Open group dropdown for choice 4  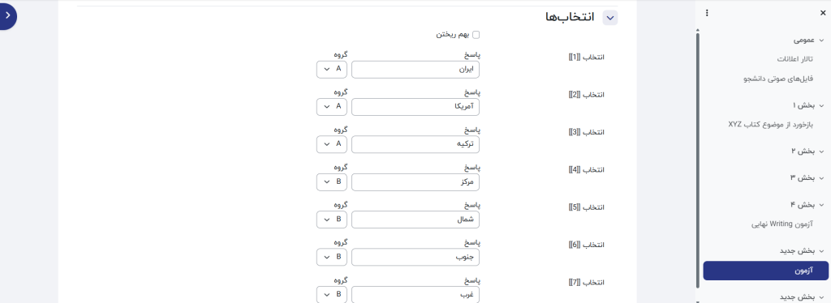click(x=332, y=182)
